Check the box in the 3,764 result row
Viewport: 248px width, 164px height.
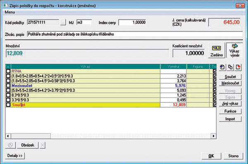coord(8,81)
